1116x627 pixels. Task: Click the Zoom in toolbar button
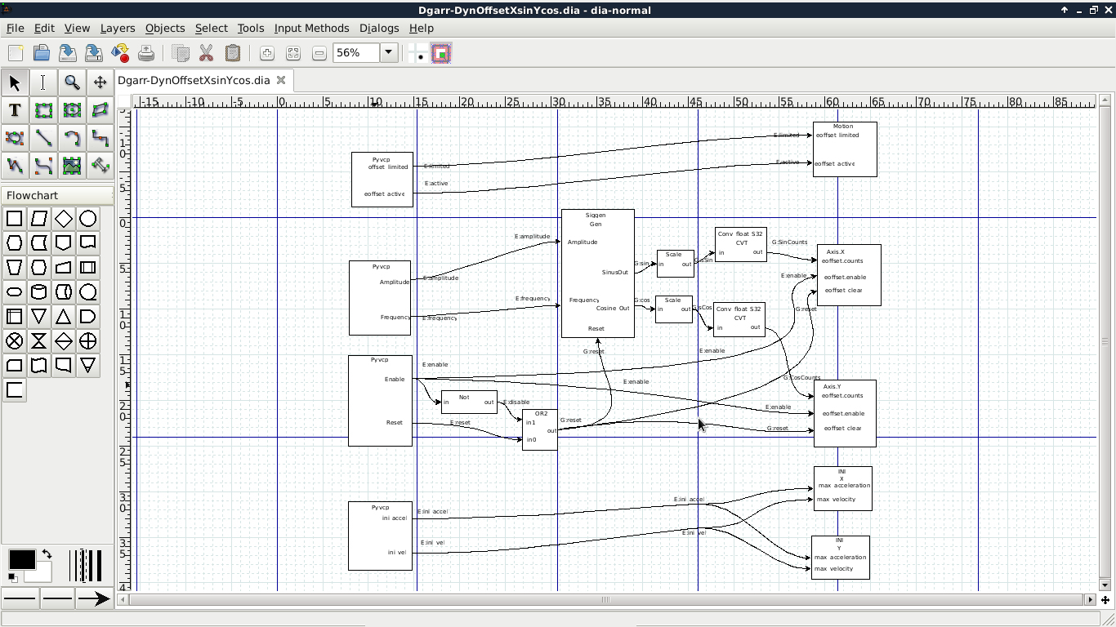(x=266, y=53)
